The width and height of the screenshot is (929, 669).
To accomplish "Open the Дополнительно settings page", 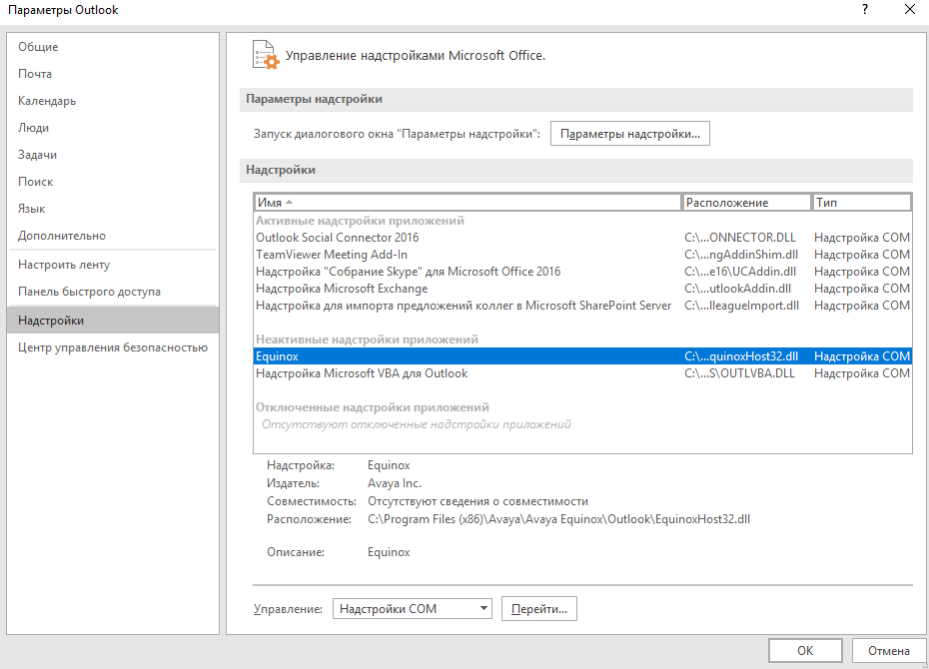I will [62, 236].
